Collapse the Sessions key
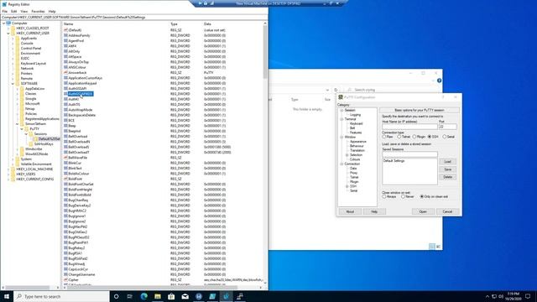Image resolution: width=537 pixels, height=302 pixels. (26, 134)
